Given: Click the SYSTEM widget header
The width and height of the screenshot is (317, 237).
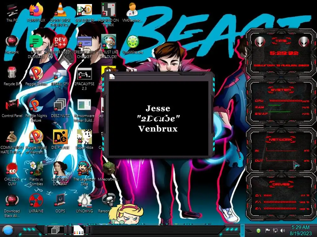Looking at the screenshot, I should click(281, 90).
